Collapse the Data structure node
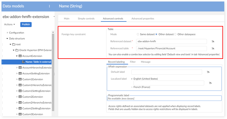 7,39
